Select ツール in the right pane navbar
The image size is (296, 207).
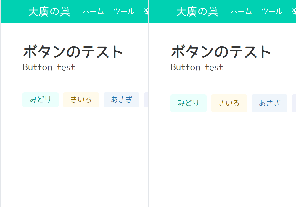272,12
